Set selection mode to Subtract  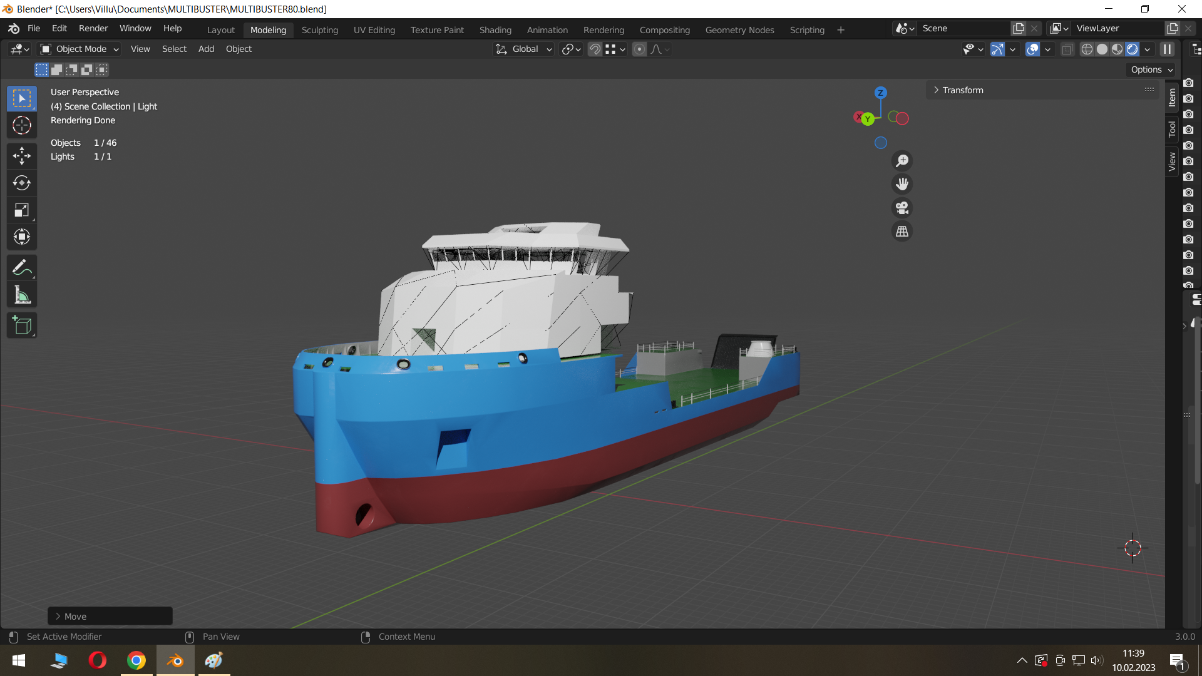[x=71, y=69]
